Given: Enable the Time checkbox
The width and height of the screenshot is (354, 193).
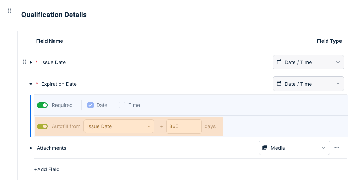Looking at the screenshot, I should click(122, 105).
